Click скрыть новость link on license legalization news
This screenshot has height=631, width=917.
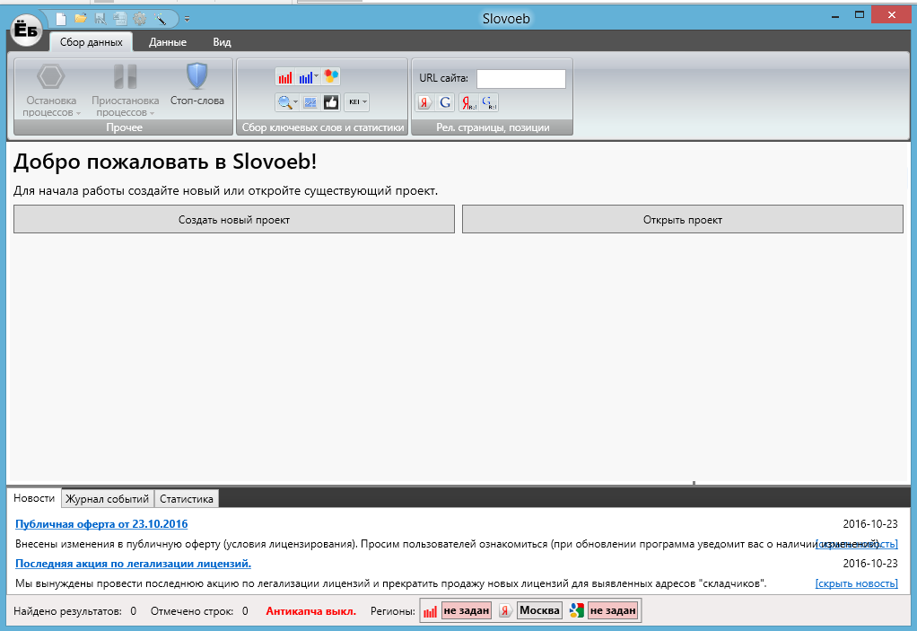pyautogui.click(x=856, y=583)
